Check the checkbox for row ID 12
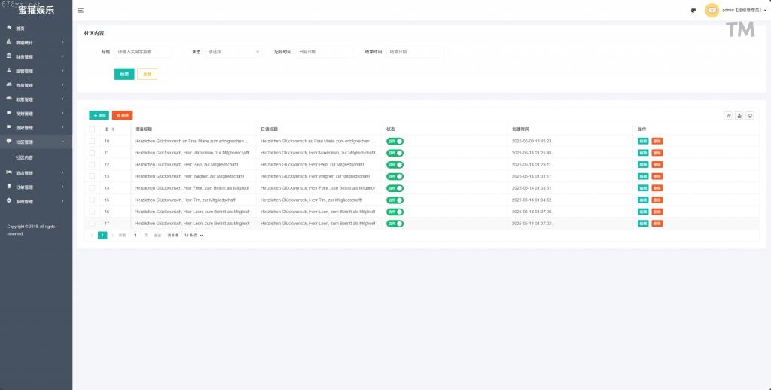Image resolution: width=771 pixels, height=390 pixels. (93, 164)
